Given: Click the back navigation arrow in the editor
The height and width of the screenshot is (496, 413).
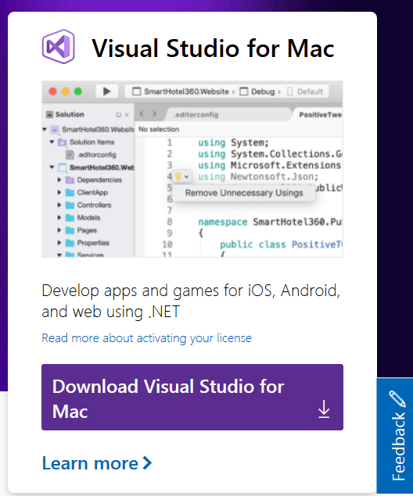Looking at the screenshot, I should coord(142,114).
